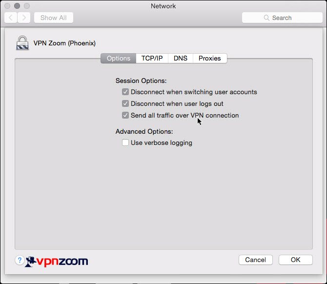Switch to the TCP/IP tab
Viewport: 327px width, 284px height.
point(152,58)
